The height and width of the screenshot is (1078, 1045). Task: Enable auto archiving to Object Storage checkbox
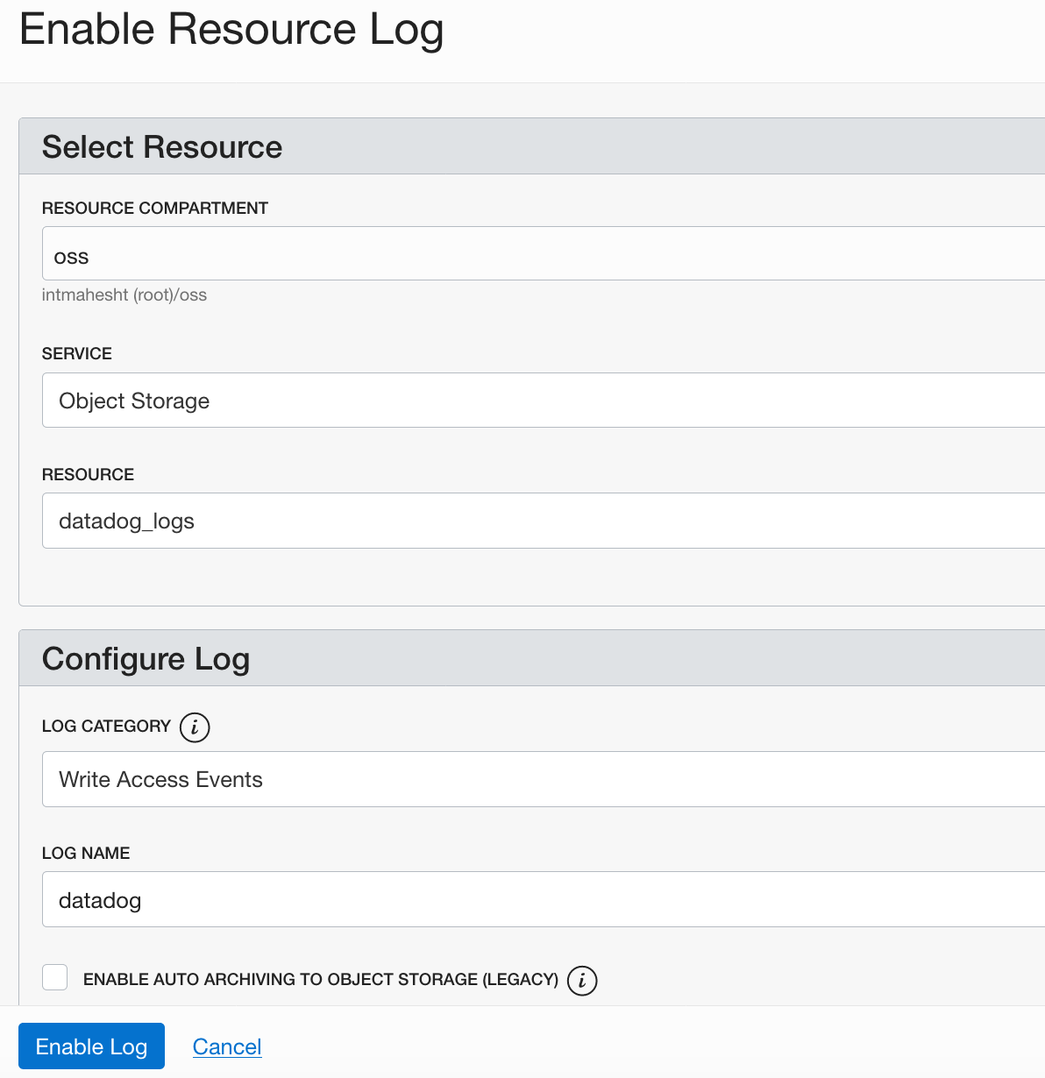pyautogui.click(x=55, y=977)
